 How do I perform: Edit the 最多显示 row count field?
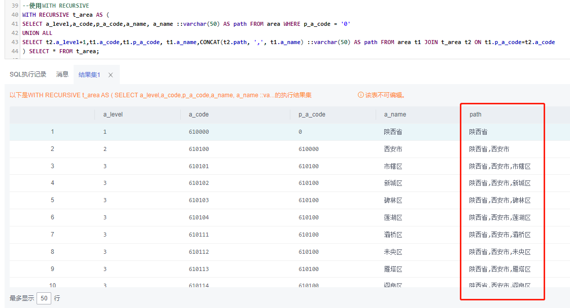[44, 298]
